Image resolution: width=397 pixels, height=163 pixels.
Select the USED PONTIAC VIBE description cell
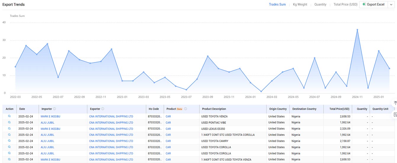214,123
